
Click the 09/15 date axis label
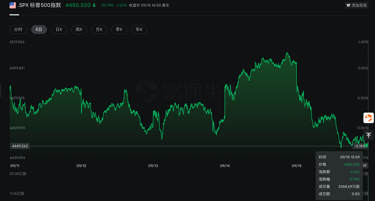pos(297,166)
